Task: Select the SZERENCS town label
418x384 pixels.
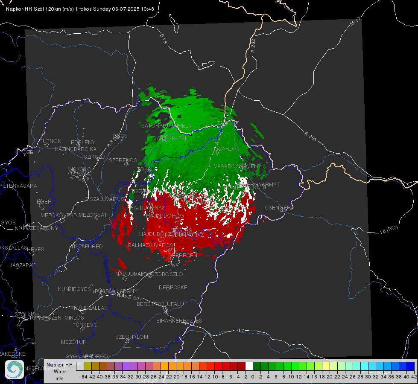Action: pyautogui.click(x=123, y=160)
